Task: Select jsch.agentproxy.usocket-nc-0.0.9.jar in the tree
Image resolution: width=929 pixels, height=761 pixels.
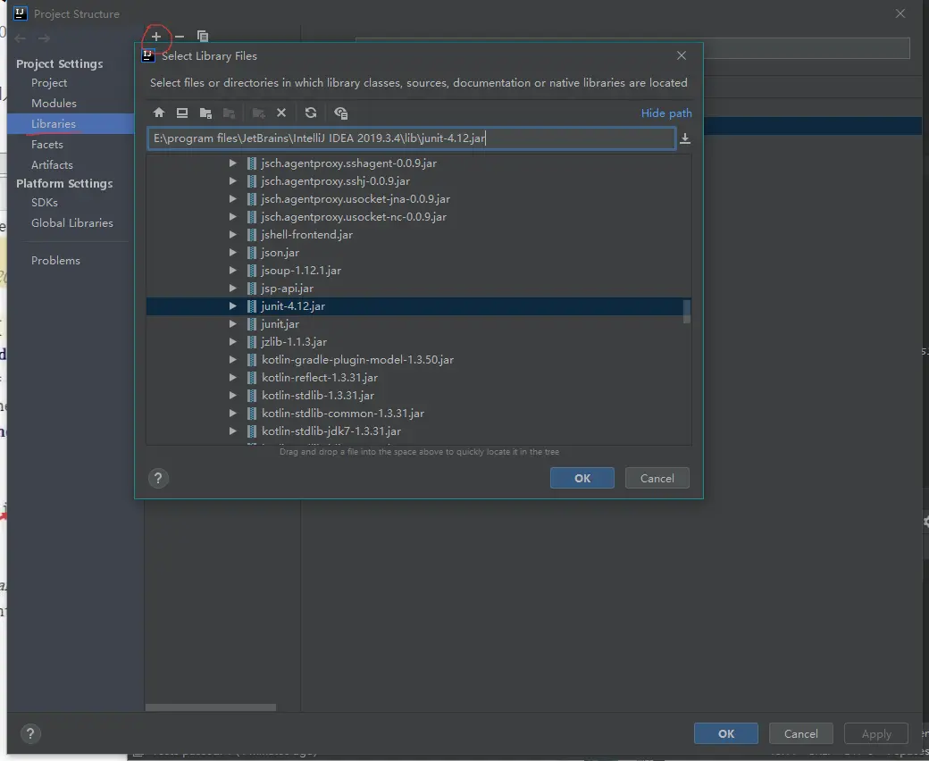Action: (354, 217)
